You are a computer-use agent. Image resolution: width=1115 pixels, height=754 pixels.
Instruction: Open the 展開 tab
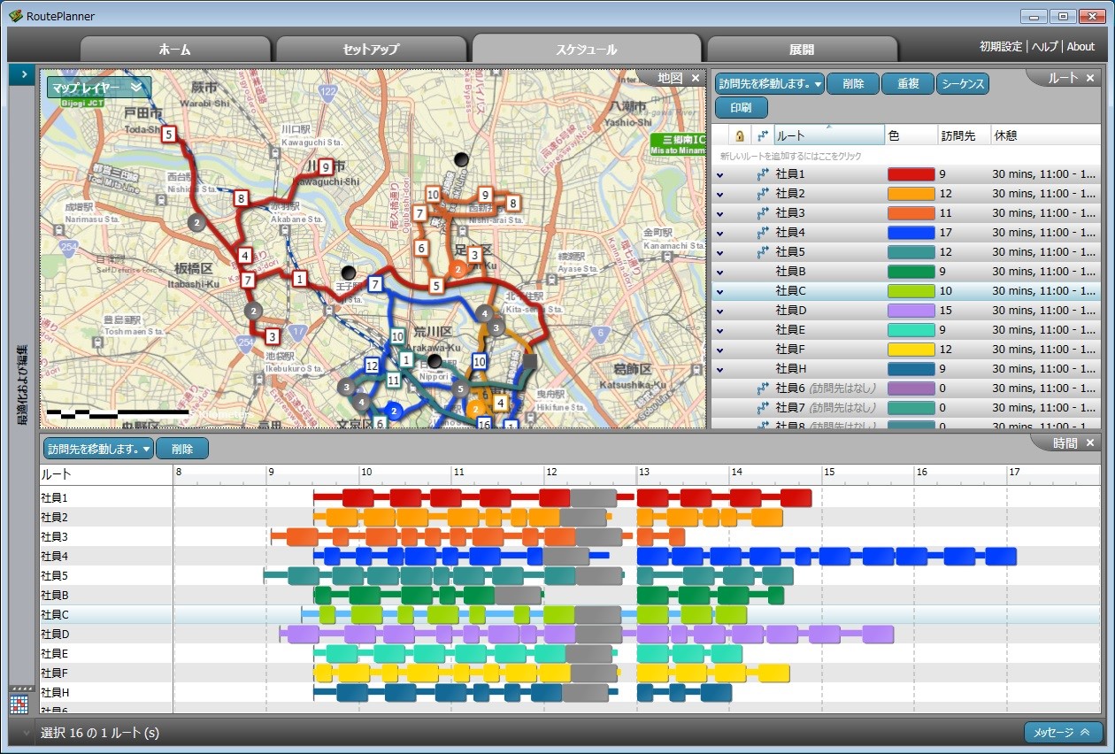coord(801,50)
